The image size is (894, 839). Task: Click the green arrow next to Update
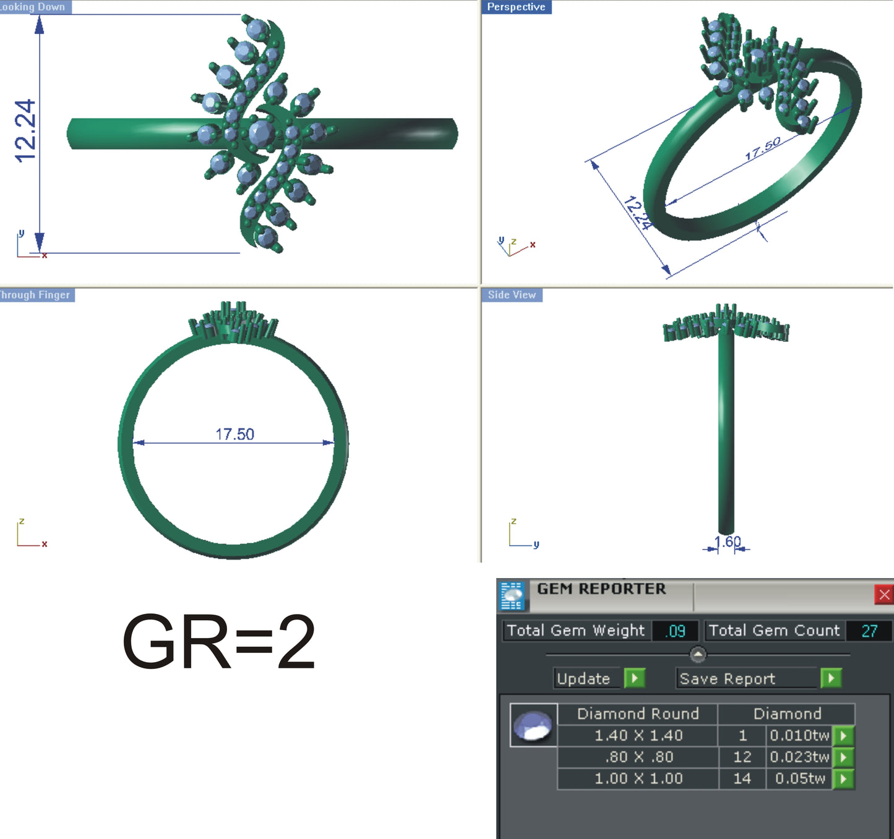pos(635,678)
